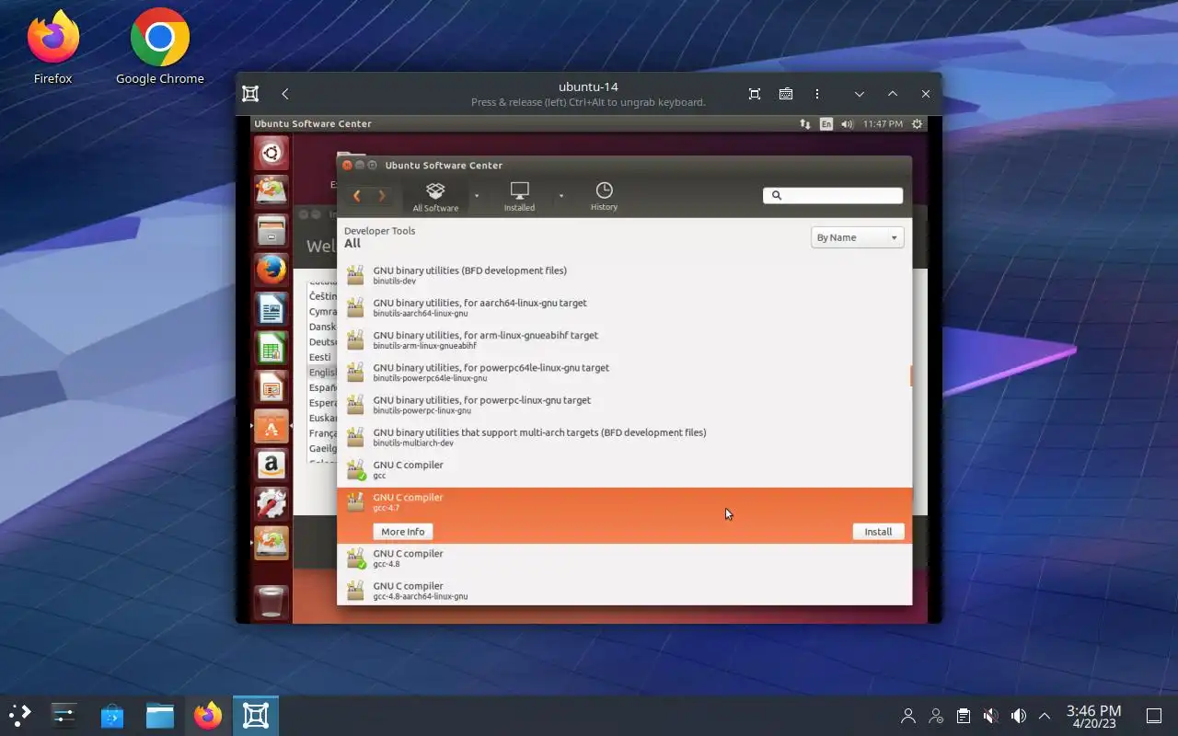Open the Ubuntu Dash home launcher icon

[271, 153]
